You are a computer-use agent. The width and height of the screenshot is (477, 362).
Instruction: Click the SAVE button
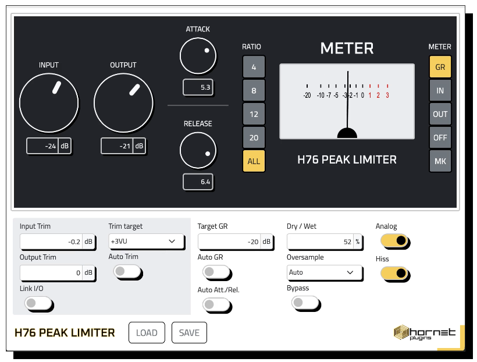pyautogui.click(x=189, y=333)
